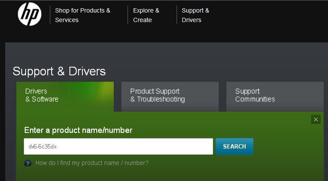Viewport: 328px width, 181px height.
Task: Open Shop for Products & Services menu
Action: tap(82, 15)
